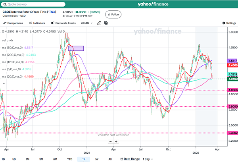Switch to the 1M range
238x162 pixels.
[27, 159]
